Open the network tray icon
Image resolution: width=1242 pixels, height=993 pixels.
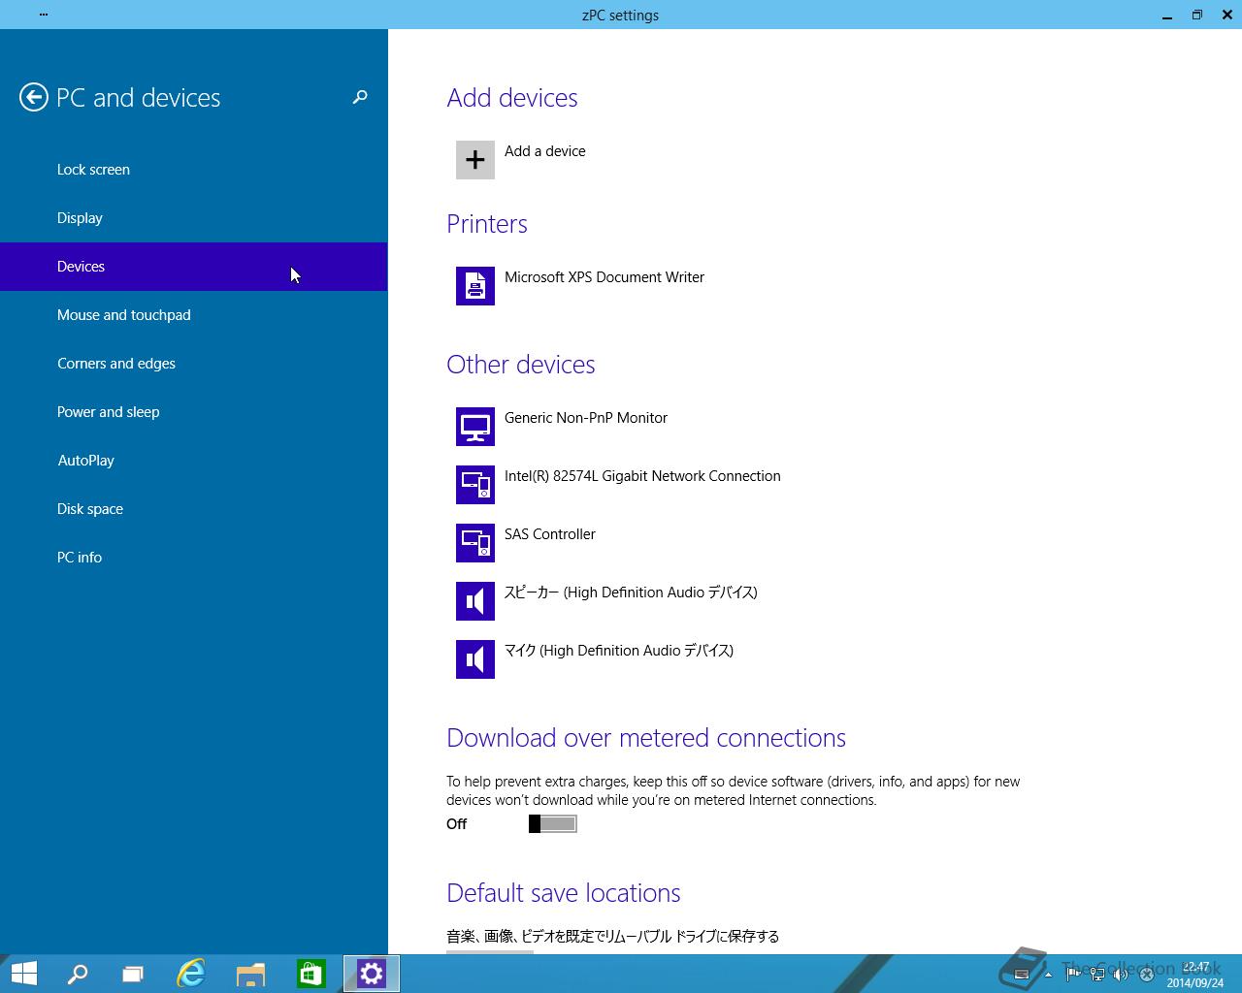pos(1097,975)
